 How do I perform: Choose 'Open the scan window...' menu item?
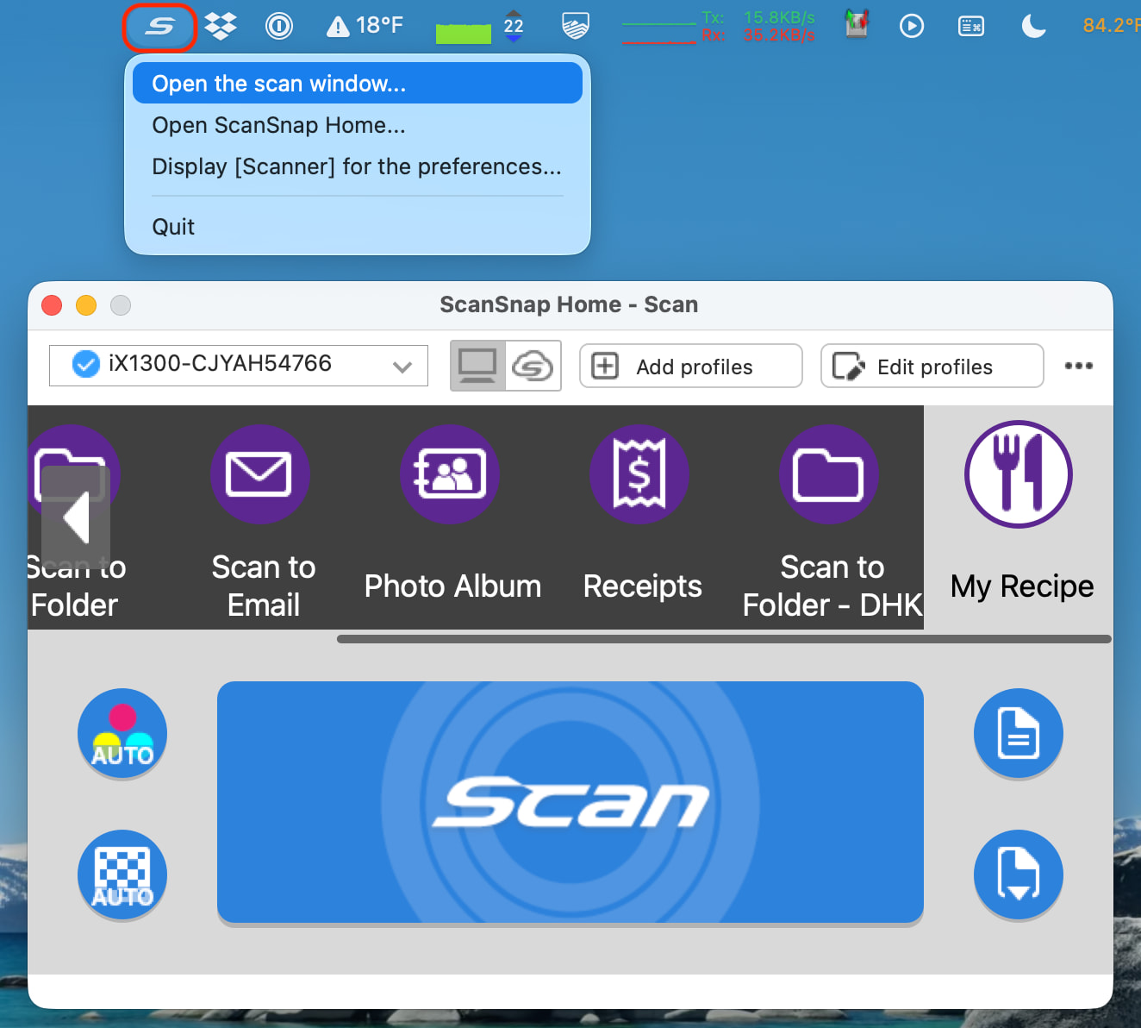tap(358, 84)
